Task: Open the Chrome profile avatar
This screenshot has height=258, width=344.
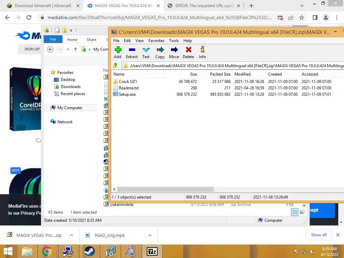Action: pos(326,17)
